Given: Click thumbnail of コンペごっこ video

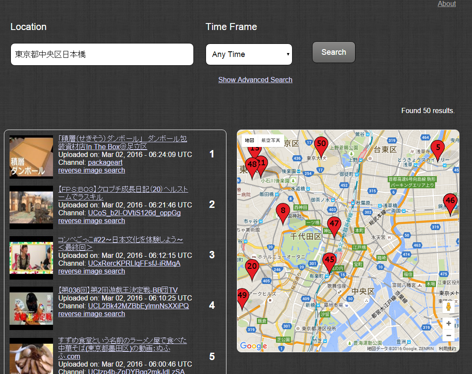Looking at the screenshot, I should coord(31,258).
